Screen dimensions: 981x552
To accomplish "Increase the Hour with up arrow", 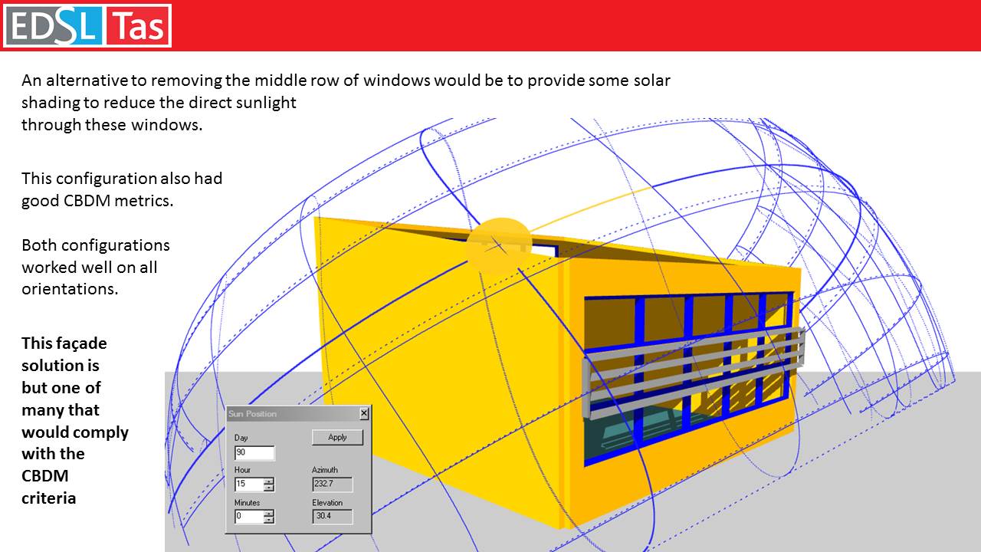I will [x=268, y=481].
